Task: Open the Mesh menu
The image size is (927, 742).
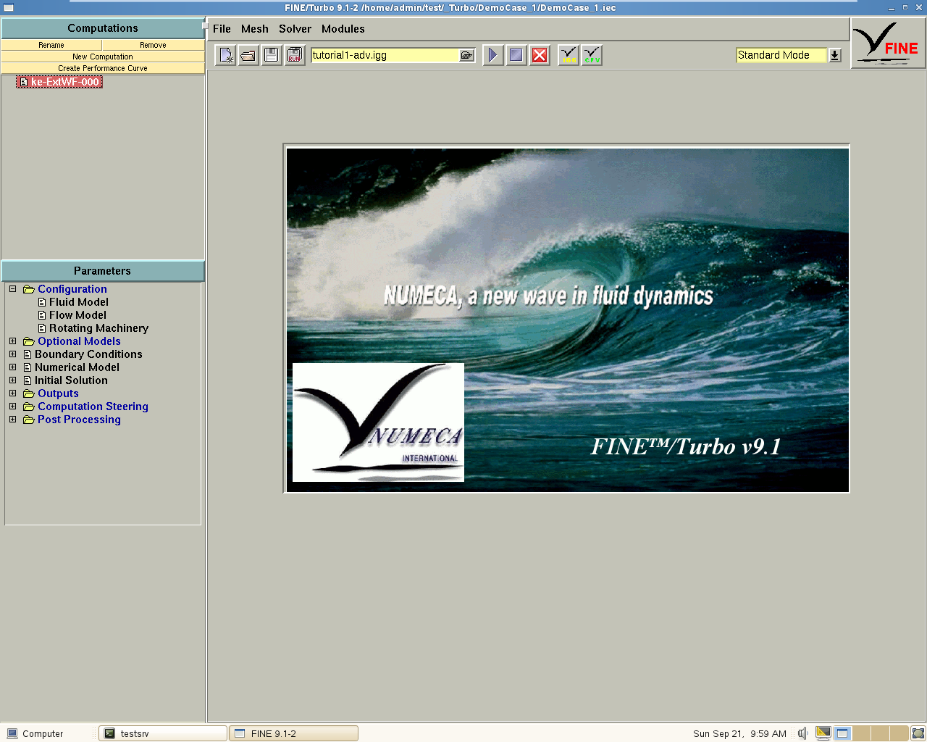Action: [x=255, y=29]
